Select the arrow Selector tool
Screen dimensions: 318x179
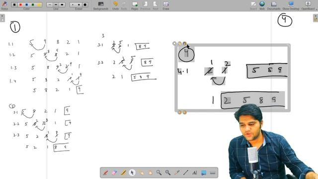(132, 173)
